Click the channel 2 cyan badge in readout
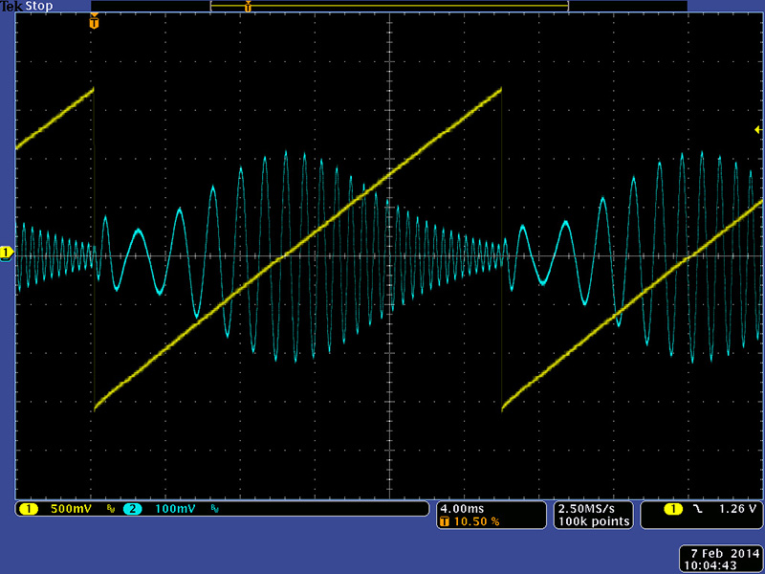The width and height of the screenshot is (765, 574). pos(133,509)
